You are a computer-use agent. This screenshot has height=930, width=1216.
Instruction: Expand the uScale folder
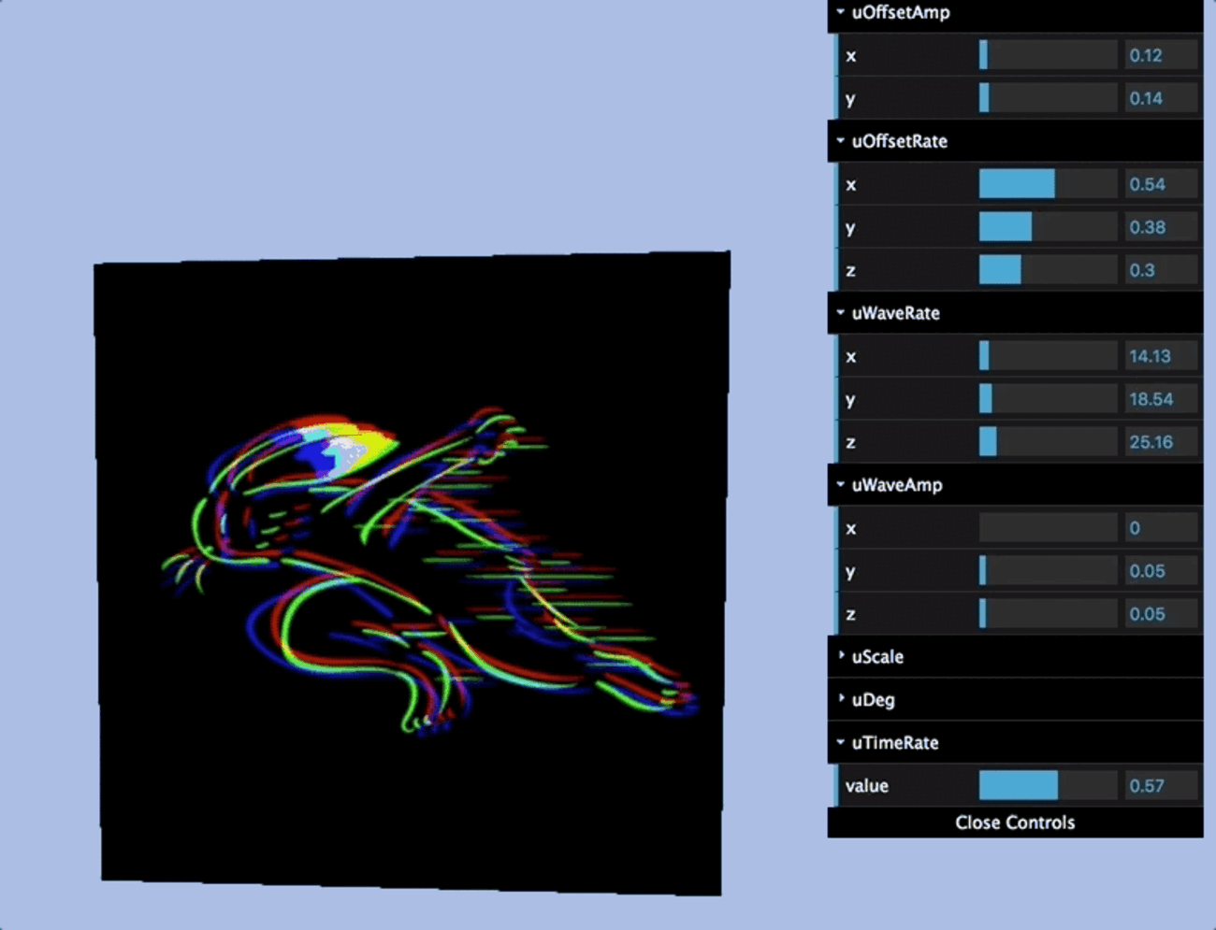pos(877,657)
